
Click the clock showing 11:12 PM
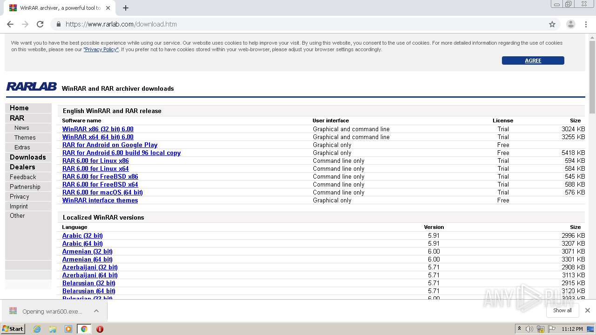(x=572, y=329)
